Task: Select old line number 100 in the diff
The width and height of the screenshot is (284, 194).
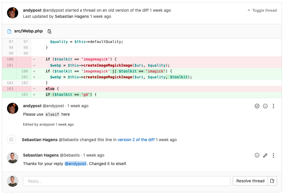Action: (9, 59)
